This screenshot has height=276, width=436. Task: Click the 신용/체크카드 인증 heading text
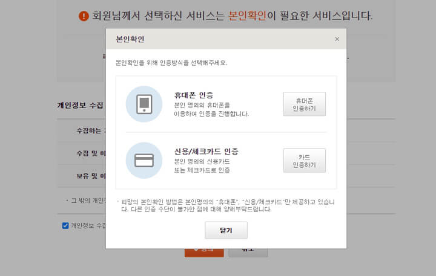pyautogui.click(x=206, y=151)
